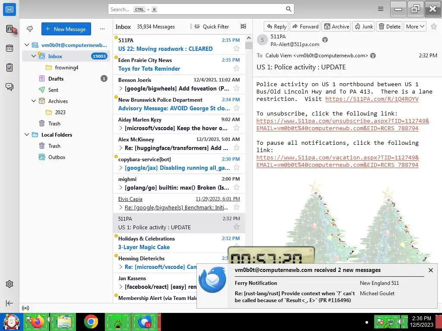The image size is (442, 331).
Task: Open the 511pa unsubscribe link
Action: [342, 125]
